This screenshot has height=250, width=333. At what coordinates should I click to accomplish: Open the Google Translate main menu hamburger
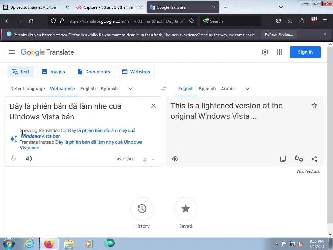(12, 52)
